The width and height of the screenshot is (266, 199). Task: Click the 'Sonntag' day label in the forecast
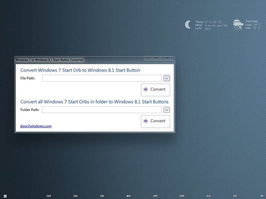click(x=252, y=21)
